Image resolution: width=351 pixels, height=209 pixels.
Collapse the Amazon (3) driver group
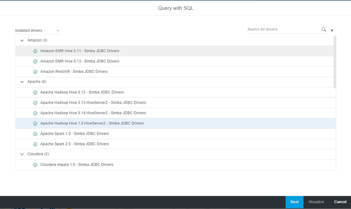pos(22,40)
